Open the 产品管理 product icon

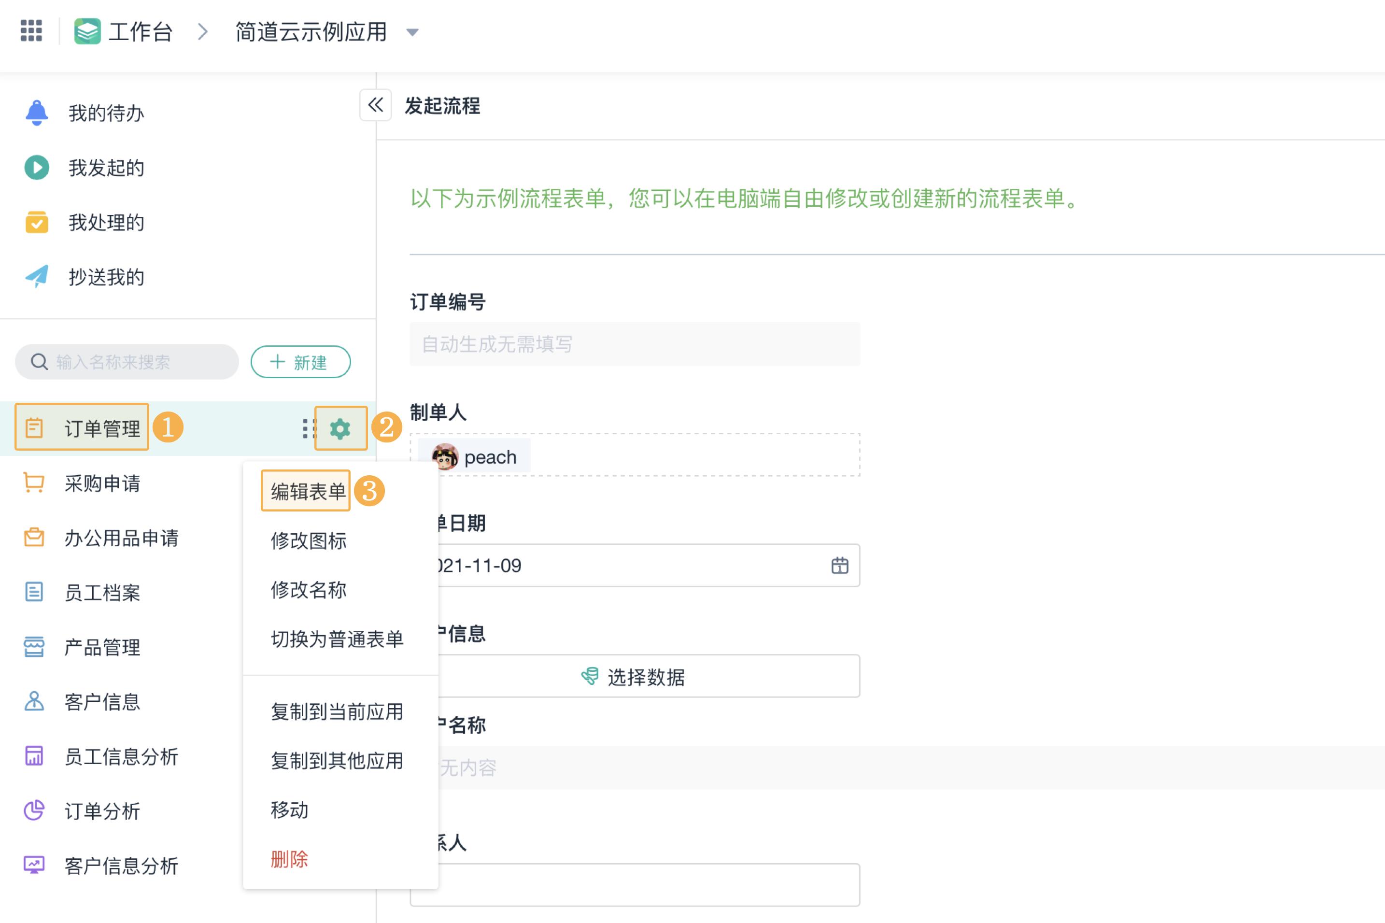33,647
